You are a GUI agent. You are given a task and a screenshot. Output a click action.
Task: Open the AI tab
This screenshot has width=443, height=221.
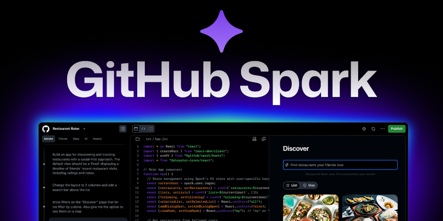tap(86, 139)
